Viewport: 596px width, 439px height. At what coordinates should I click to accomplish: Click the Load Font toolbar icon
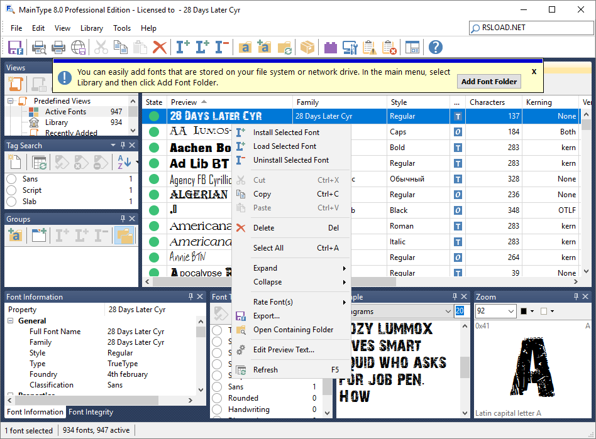202,48
